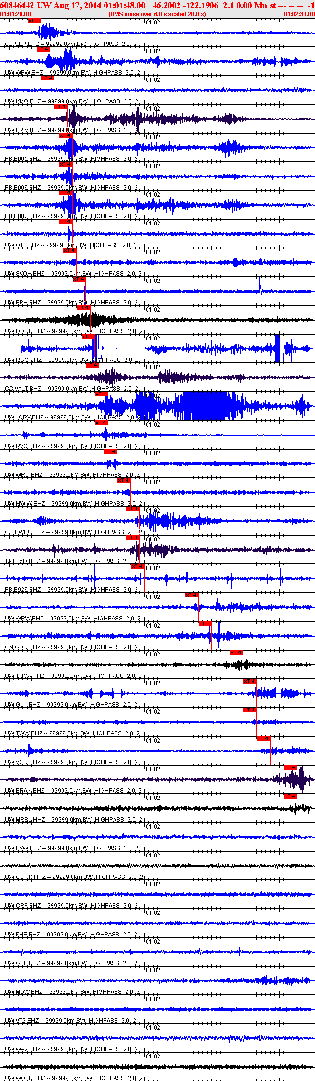Select the red pick marker on UW WRW trace
This screenshot has height=1081, width=315.
point(192,595)
